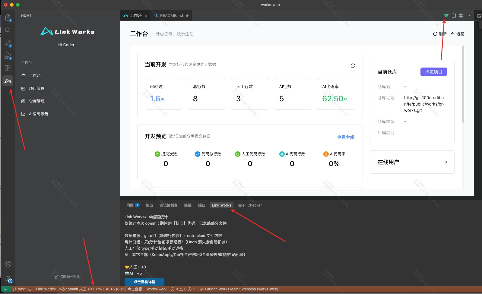Open 工作台 in the sidebar menu
This screenshot has width=482, height=294.
pyautogui.click(x=35, y=76)
